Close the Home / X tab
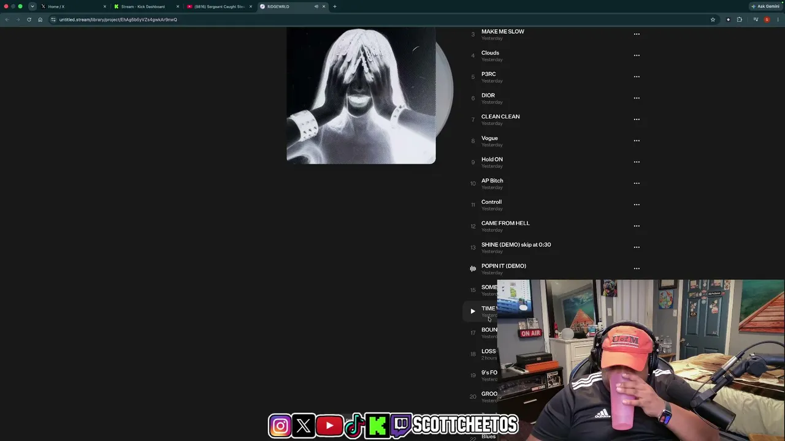Image resolution: width=785 pixels, height=441 pixels. click(105, 7)
